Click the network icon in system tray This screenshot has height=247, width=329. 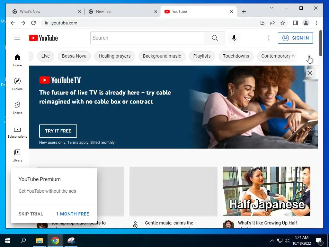point(280,241)
